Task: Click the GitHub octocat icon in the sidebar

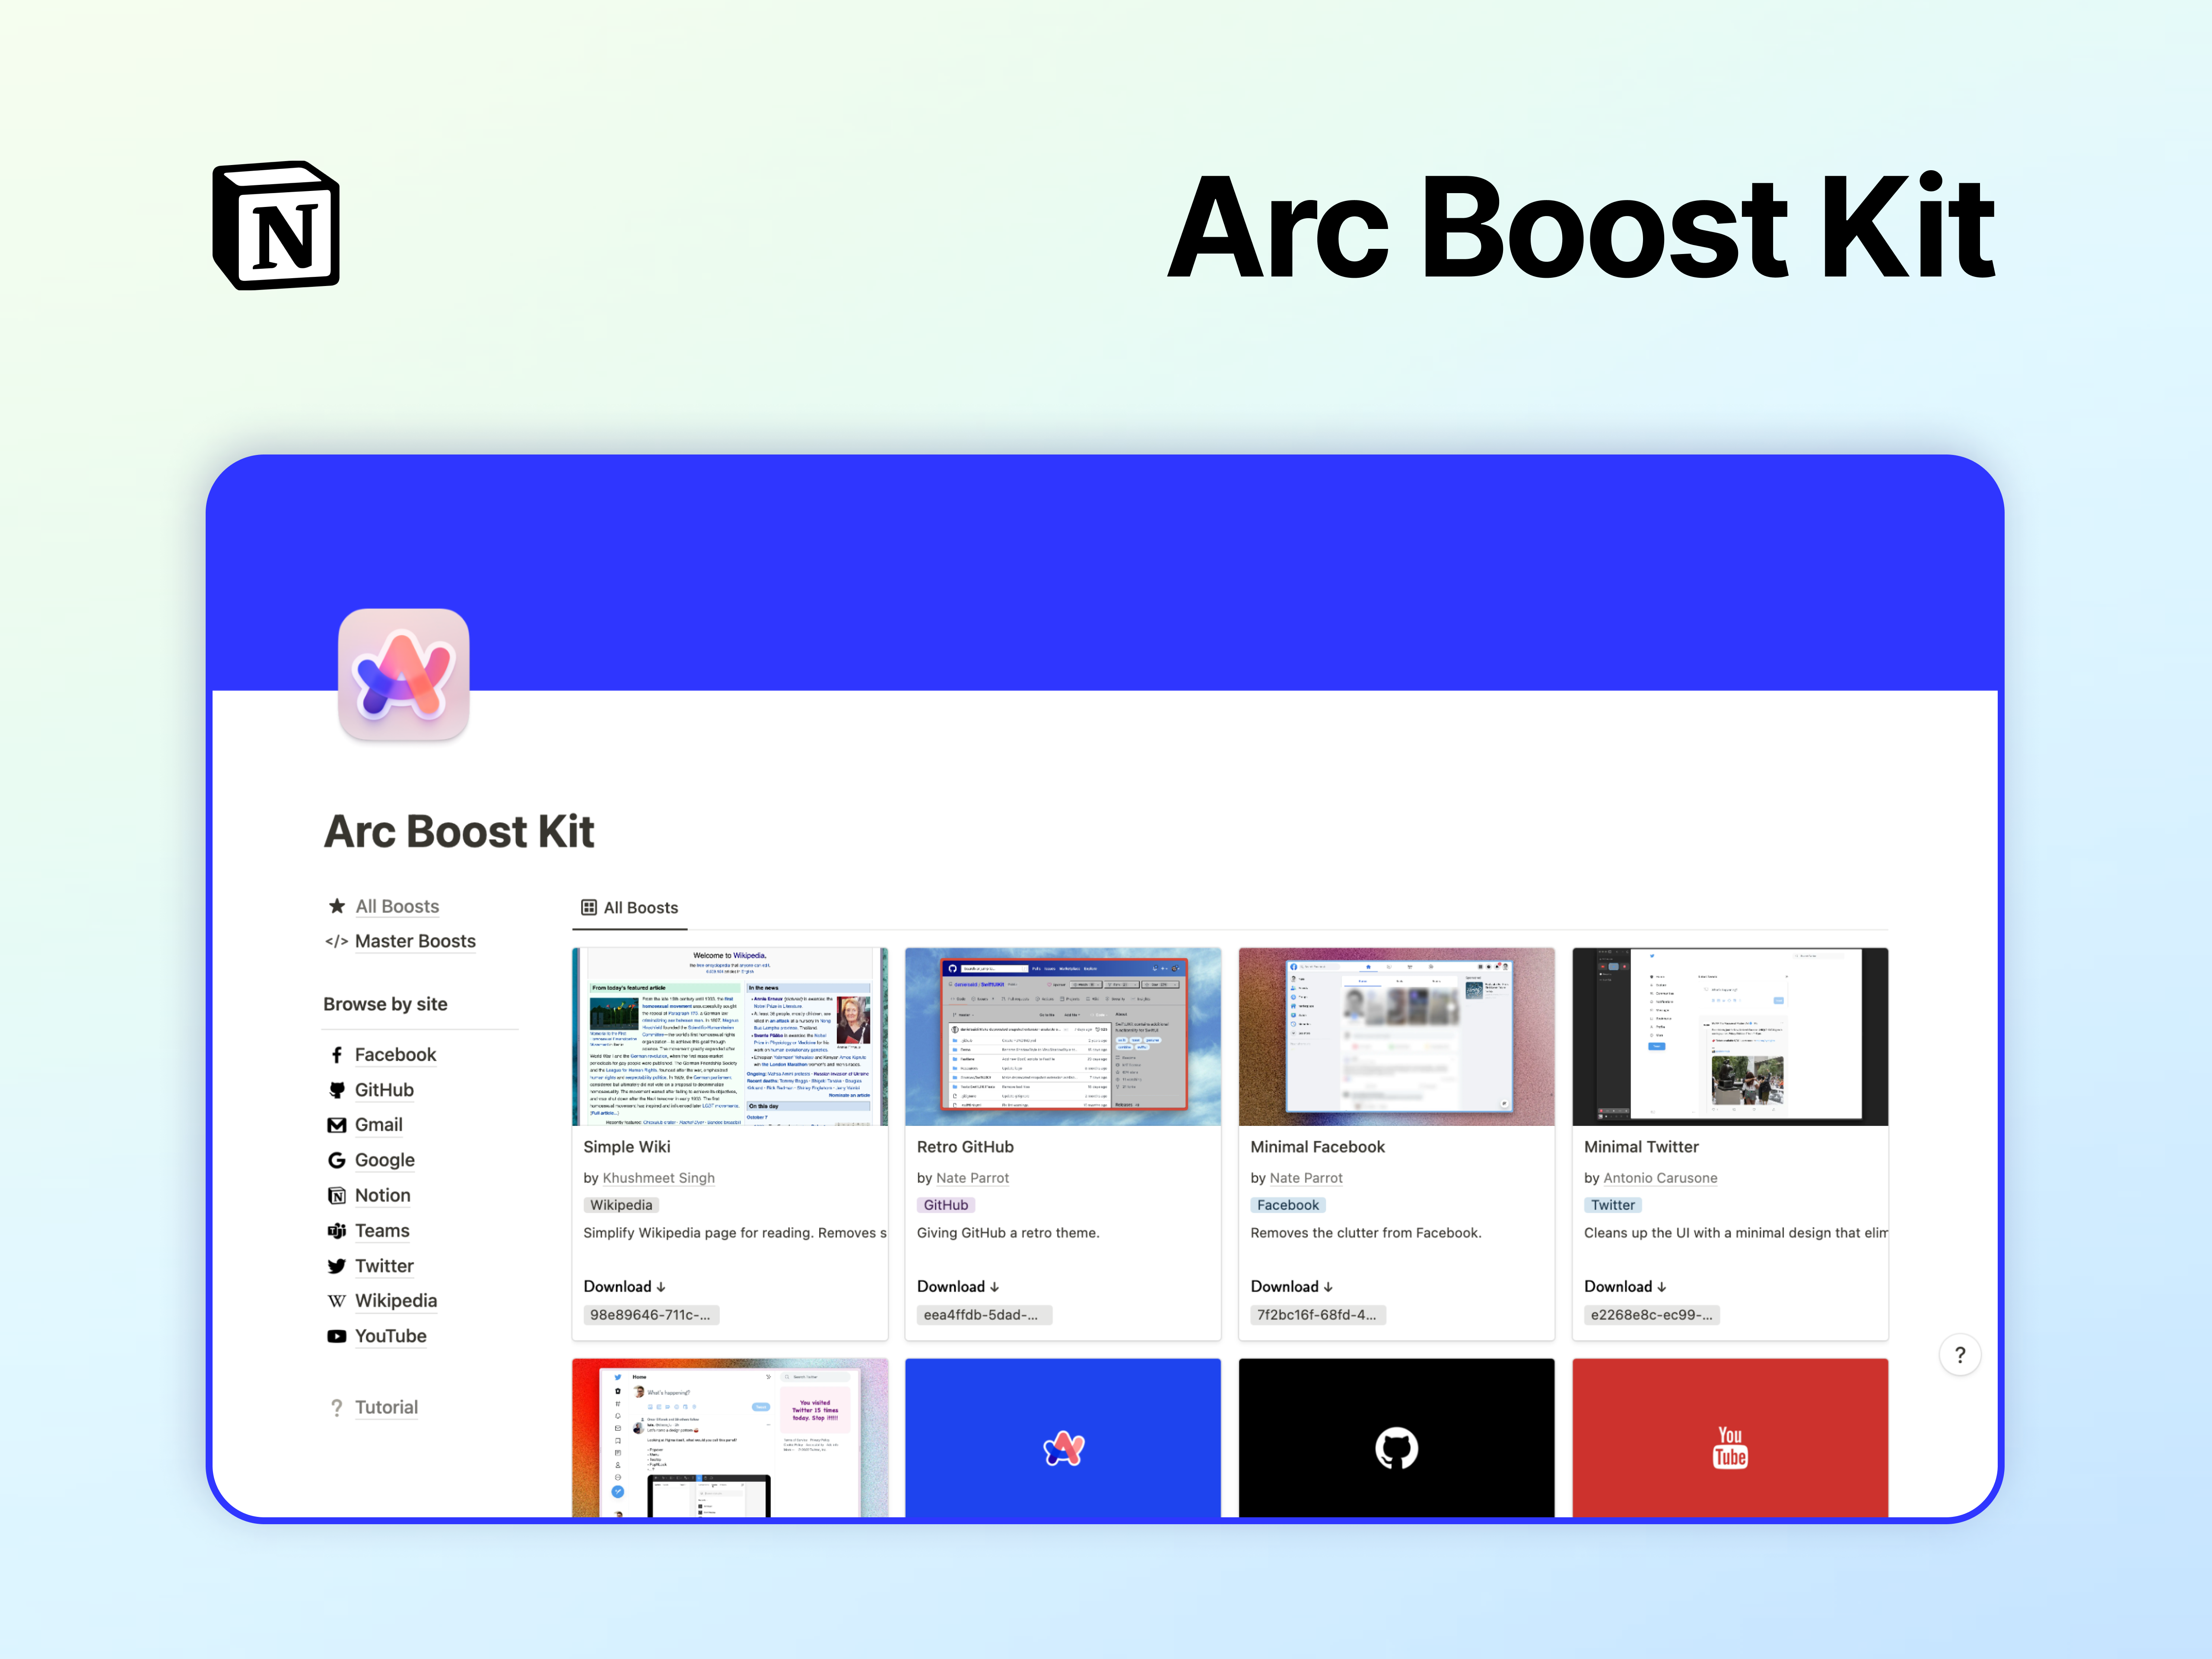Action: click(x=337, y=1090)
